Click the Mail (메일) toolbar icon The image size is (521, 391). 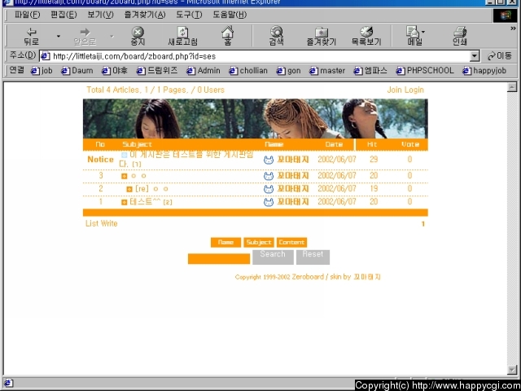(x=415, y=36)
